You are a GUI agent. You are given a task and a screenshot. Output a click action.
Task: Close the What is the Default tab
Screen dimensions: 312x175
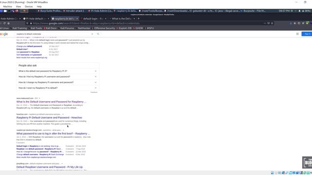[134, 18]
